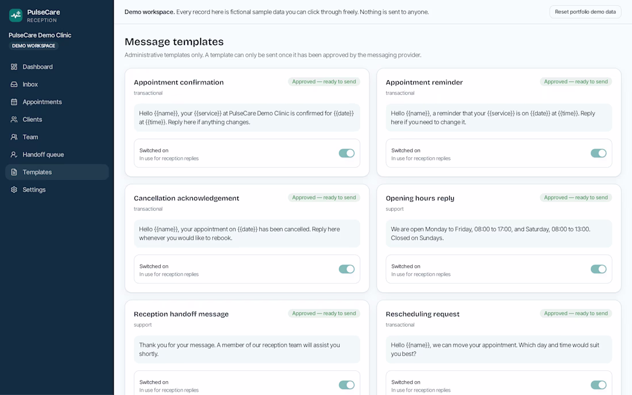Select the Appointments calendar icon
632x395 pixels.
[14, 102]
